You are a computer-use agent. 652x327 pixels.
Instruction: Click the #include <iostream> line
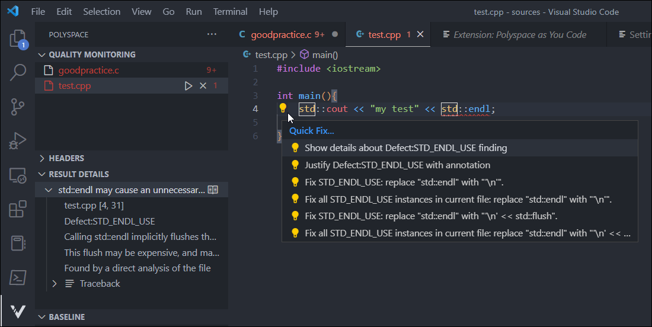(328, 69)
